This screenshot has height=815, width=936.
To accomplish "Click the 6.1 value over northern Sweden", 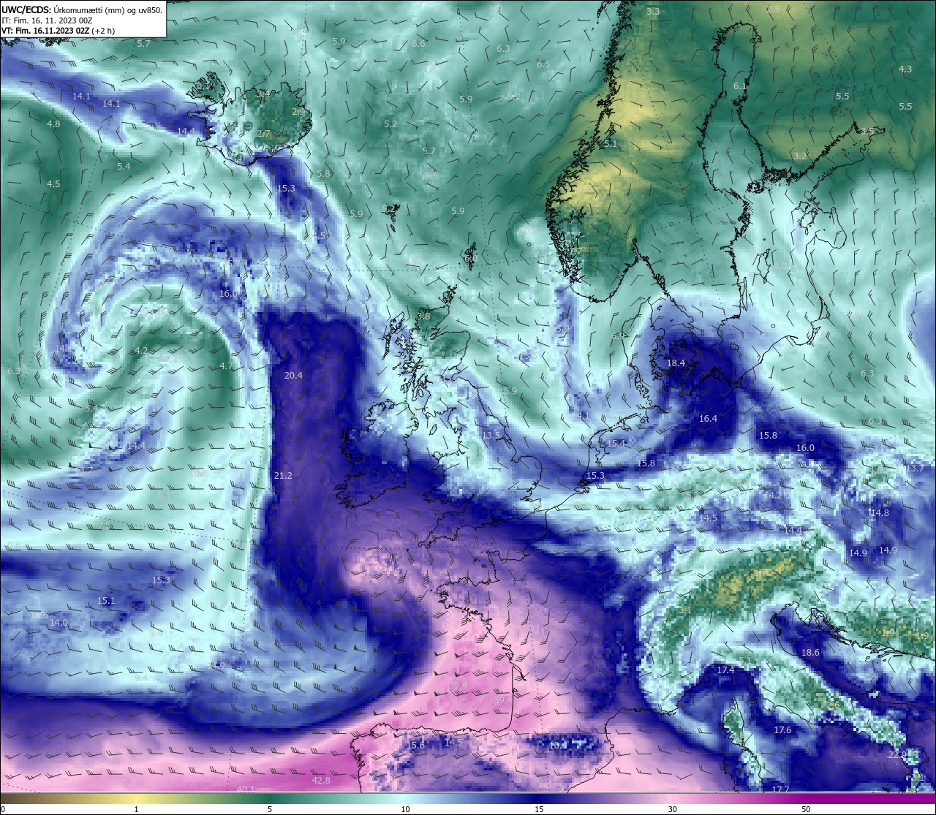I will click(x=740, y=86).
